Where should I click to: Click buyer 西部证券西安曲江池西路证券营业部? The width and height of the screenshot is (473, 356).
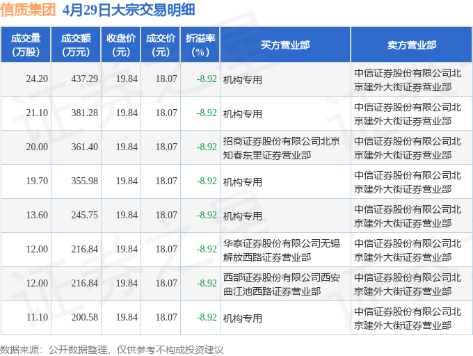point(282,284)
